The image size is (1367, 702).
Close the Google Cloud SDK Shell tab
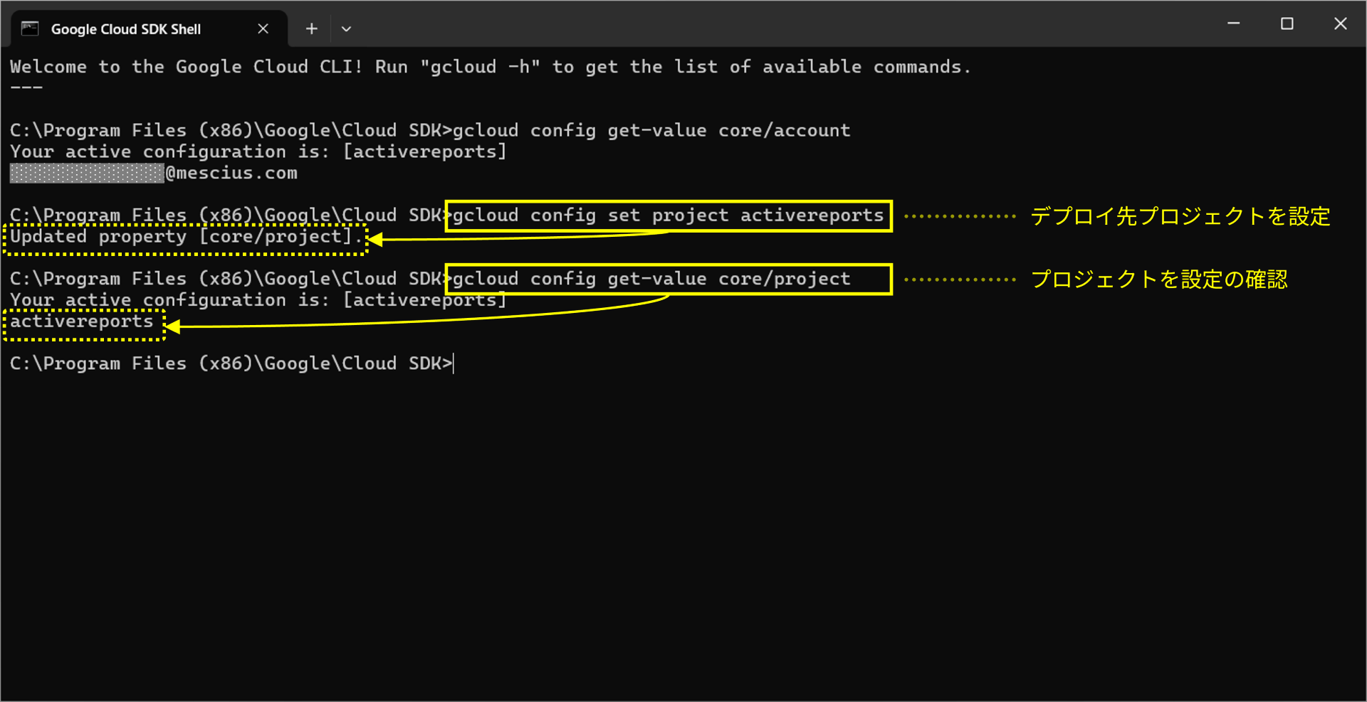click(263, 28)
